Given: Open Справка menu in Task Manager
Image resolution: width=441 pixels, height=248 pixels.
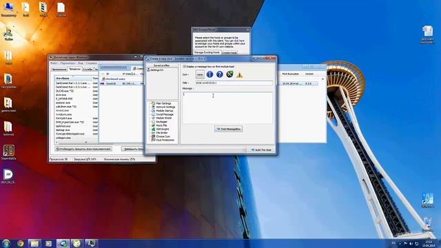Looking at the screenshot, I should click(x=91, y=63).
